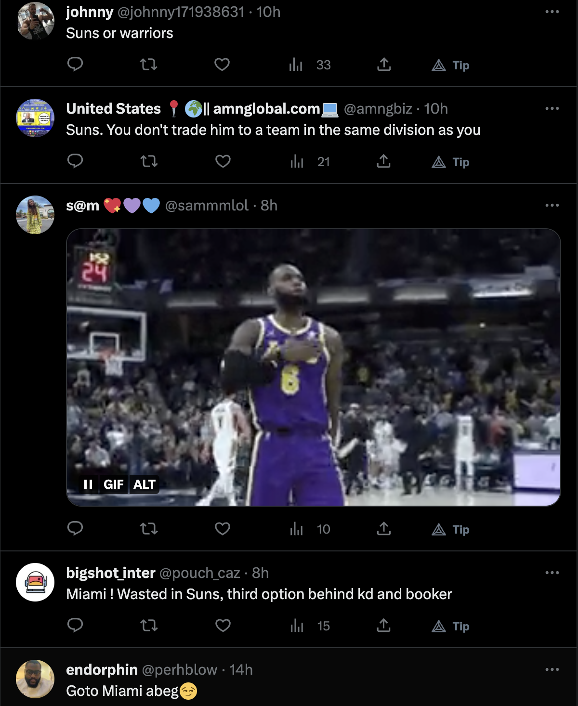Like s@m's LeBron GIF post
The height and width of the screenshot is (706, 578).
(x=223, y=529)
